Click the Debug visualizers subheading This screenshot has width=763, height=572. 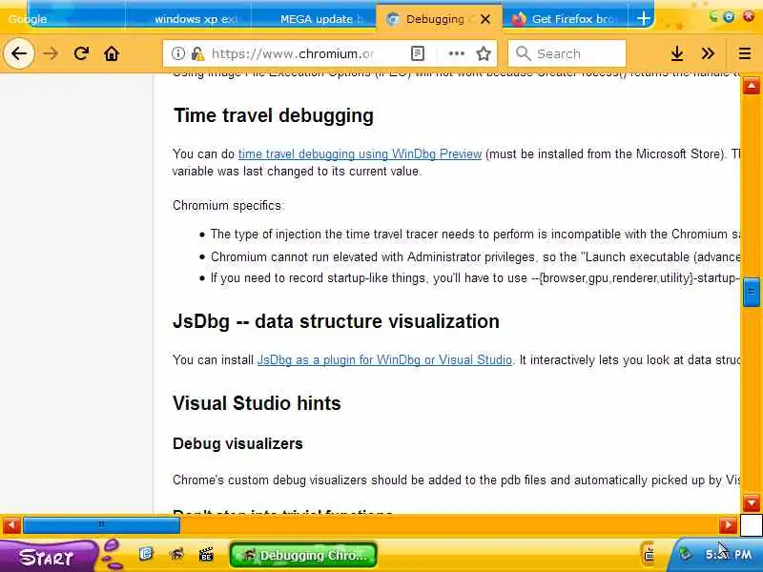tap(237, 443)
